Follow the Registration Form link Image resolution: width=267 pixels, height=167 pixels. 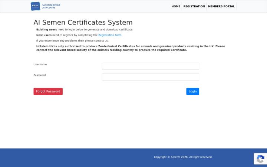[110, 35]
